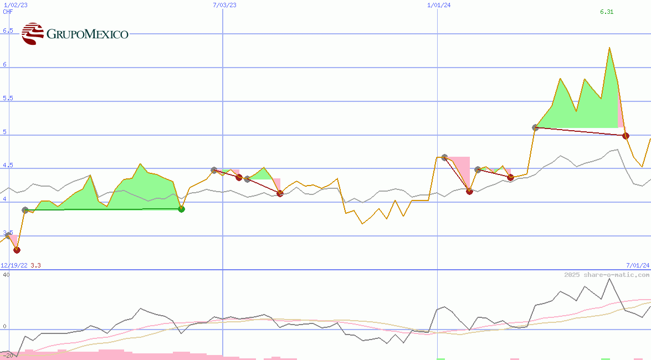This screenshot has width=651, height=360.
Task: Click the Grupo Mexico red emblem logo
Action: point(32,34)
